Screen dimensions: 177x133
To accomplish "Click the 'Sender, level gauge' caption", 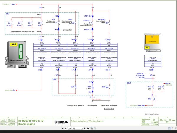I will click(x=92, y=105).
